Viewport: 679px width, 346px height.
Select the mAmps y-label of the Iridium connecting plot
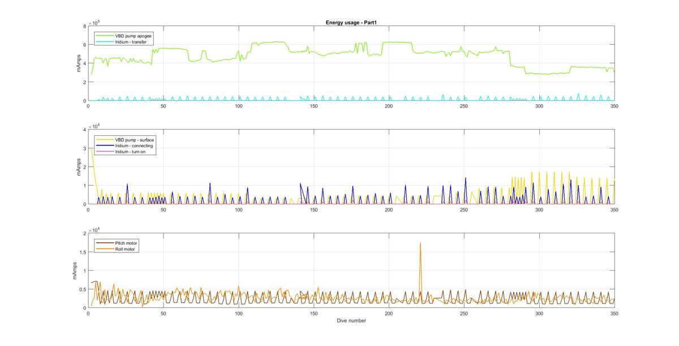click(79, 167)
